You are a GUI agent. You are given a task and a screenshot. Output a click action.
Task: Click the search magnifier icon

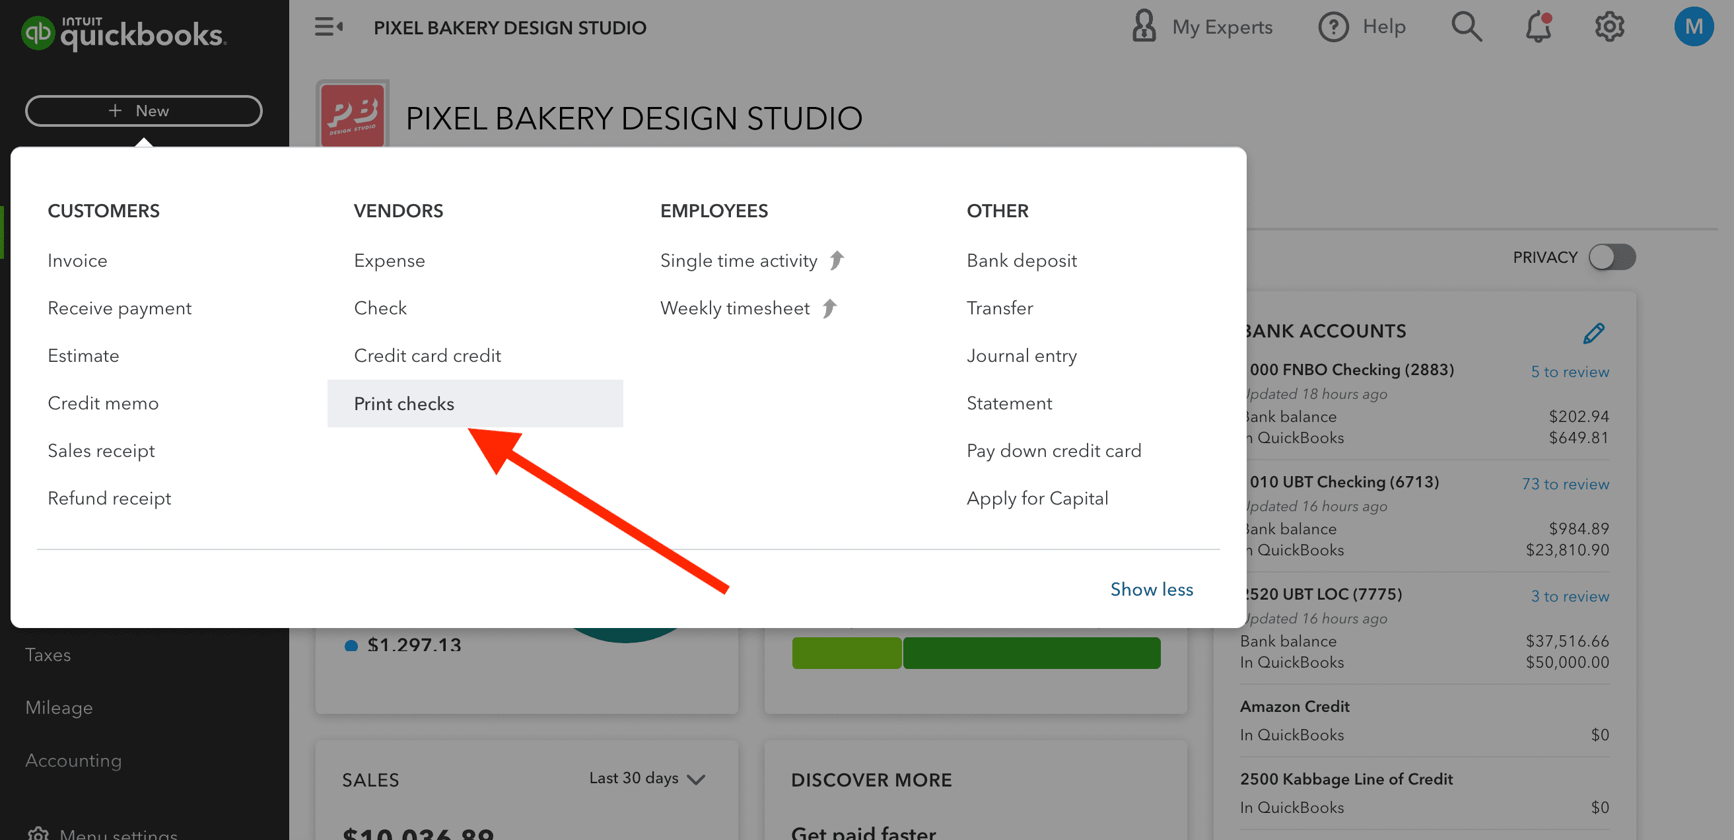[1466, 27]
